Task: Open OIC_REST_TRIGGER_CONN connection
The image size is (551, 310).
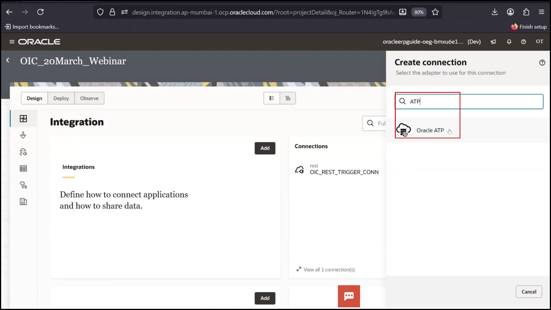Action: click(x=344, y=172)
